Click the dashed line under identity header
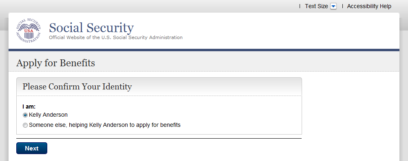The width and height of the screenshot is (408, 161). (x=159, y=96)
